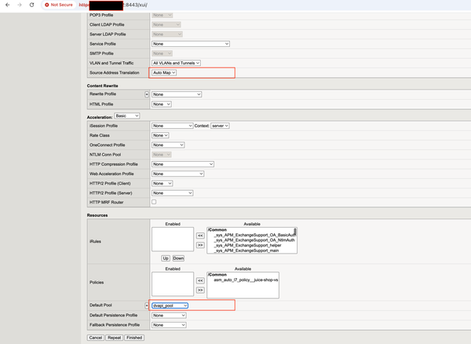Open the Fallback Persistence Profile dropdown
The width and height of the screenshot is (471, 344).
pos(169,325)
